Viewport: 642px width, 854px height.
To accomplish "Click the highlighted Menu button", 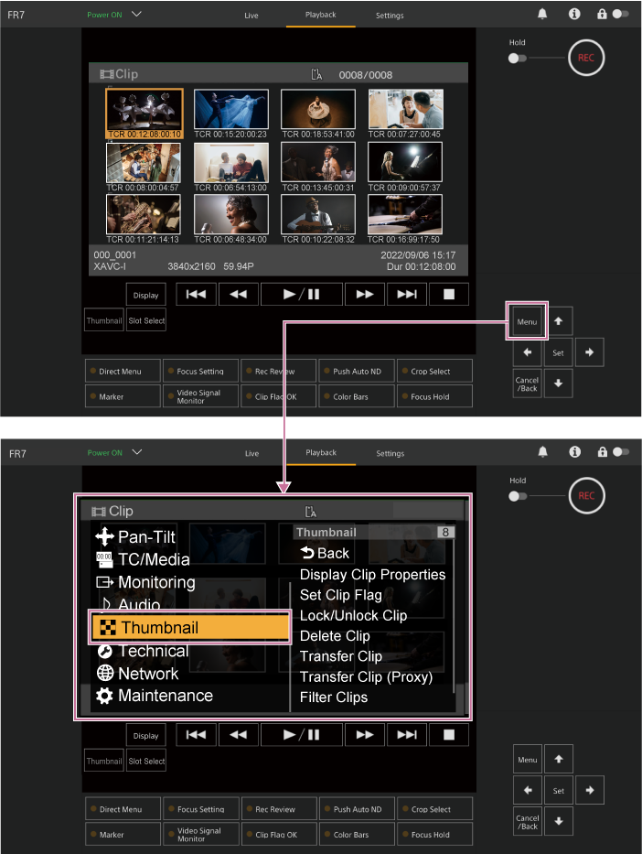I will pos(527,322).
